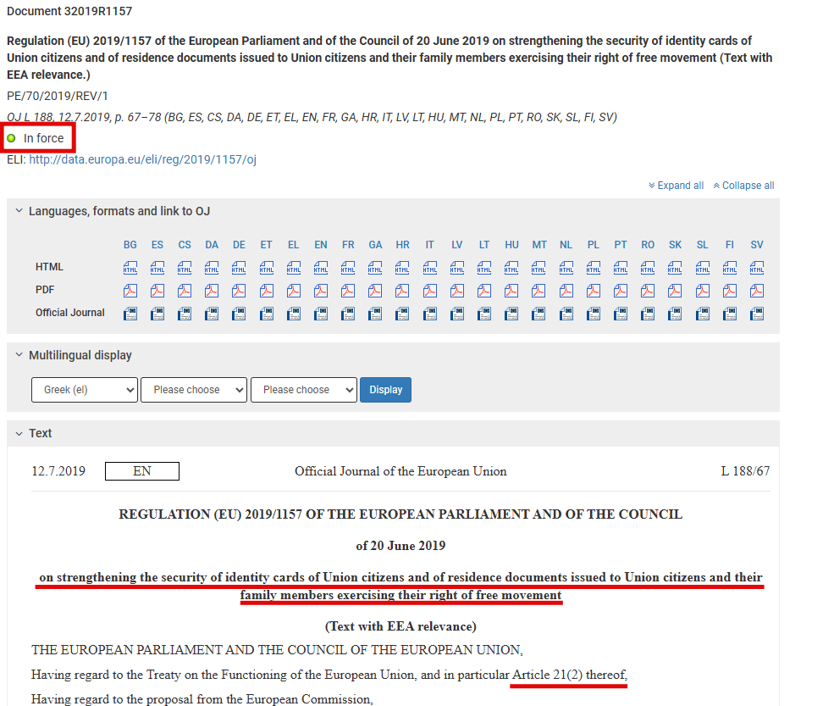Screen dimensions: 834x706
Task: Select the PL language column header
Action: (x=594, y=245)
